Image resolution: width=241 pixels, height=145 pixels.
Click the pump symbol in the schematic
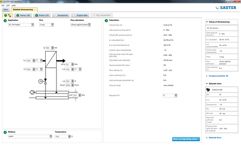33,92
